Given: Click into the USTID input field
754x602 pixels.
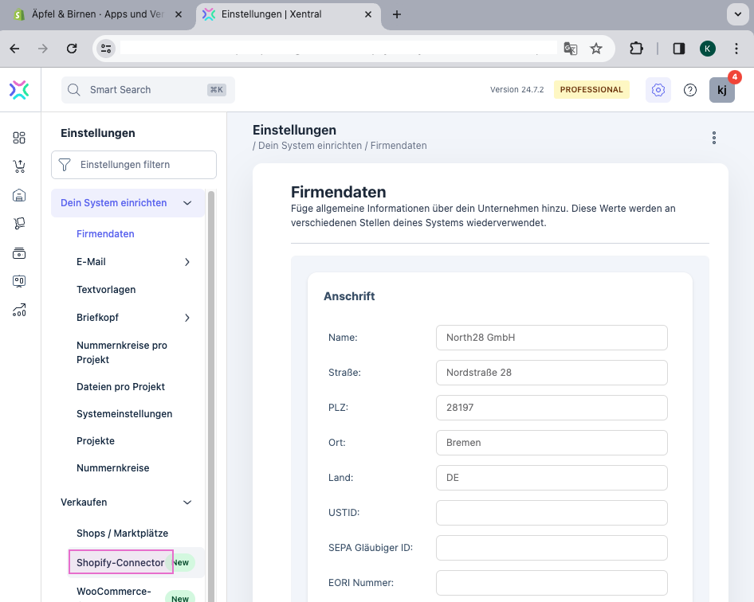Looking at the screenshot, I should (x=552, y=513).
